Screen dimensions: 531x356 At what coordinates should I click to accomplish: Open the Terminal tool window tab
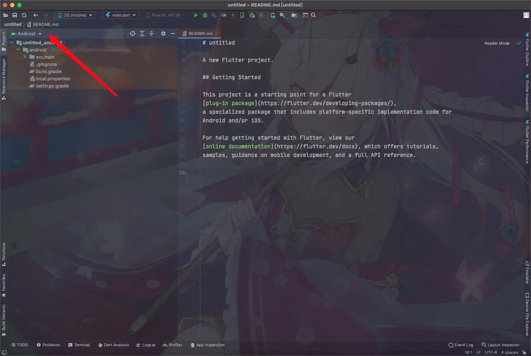point(79,345)
